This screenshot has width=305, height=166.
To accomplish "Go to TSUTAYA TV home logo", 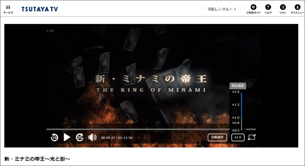I will (39, 9).
